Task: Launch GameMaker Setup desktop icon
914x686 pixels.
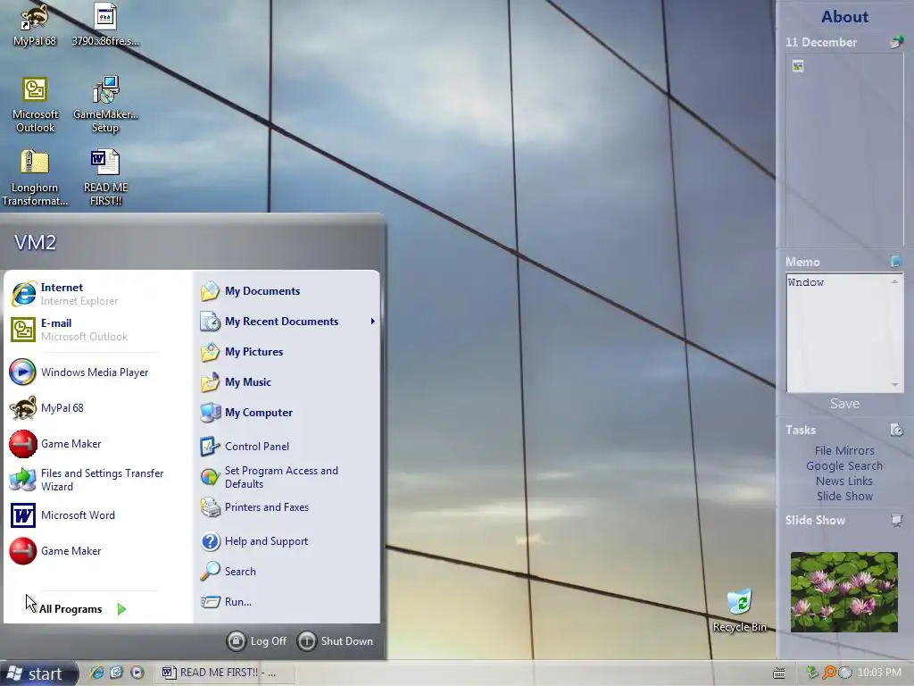Action: coord(105,105)
